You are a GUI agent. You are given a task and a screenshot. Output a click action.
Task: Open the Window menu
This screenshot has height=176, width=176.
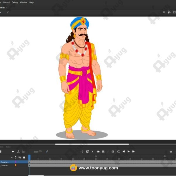[23, 2]
